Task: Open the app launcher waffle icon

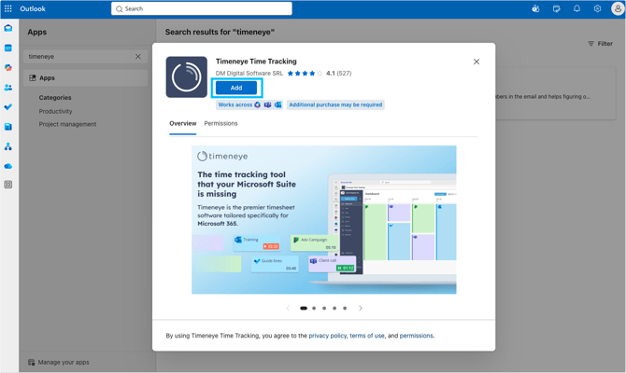Action: click(8, 8)
